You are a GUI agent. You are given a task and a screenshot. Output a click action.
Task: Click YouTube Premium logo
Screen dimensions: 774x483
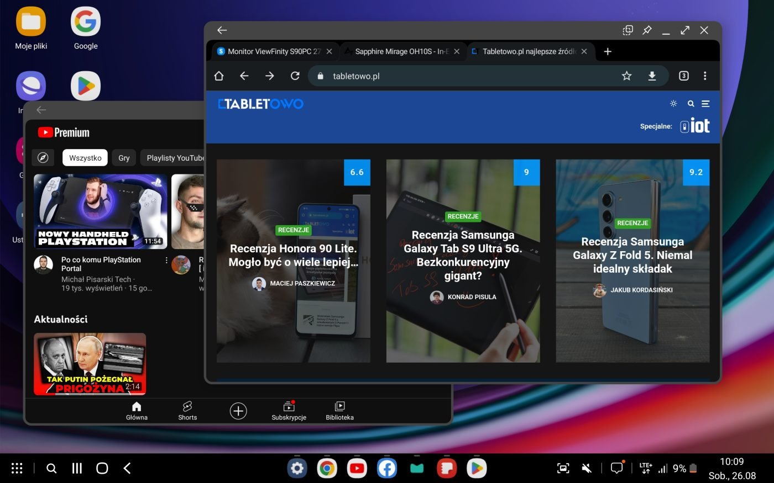click(64, 132)
